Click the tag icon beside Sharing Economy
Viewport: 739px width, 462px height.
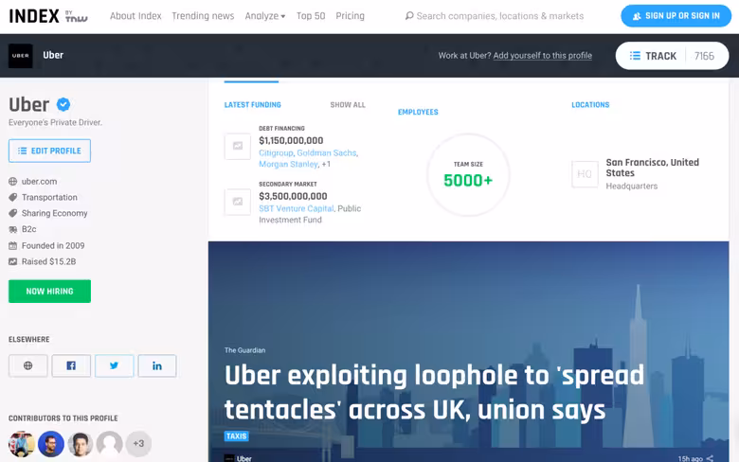coord(12,213)
